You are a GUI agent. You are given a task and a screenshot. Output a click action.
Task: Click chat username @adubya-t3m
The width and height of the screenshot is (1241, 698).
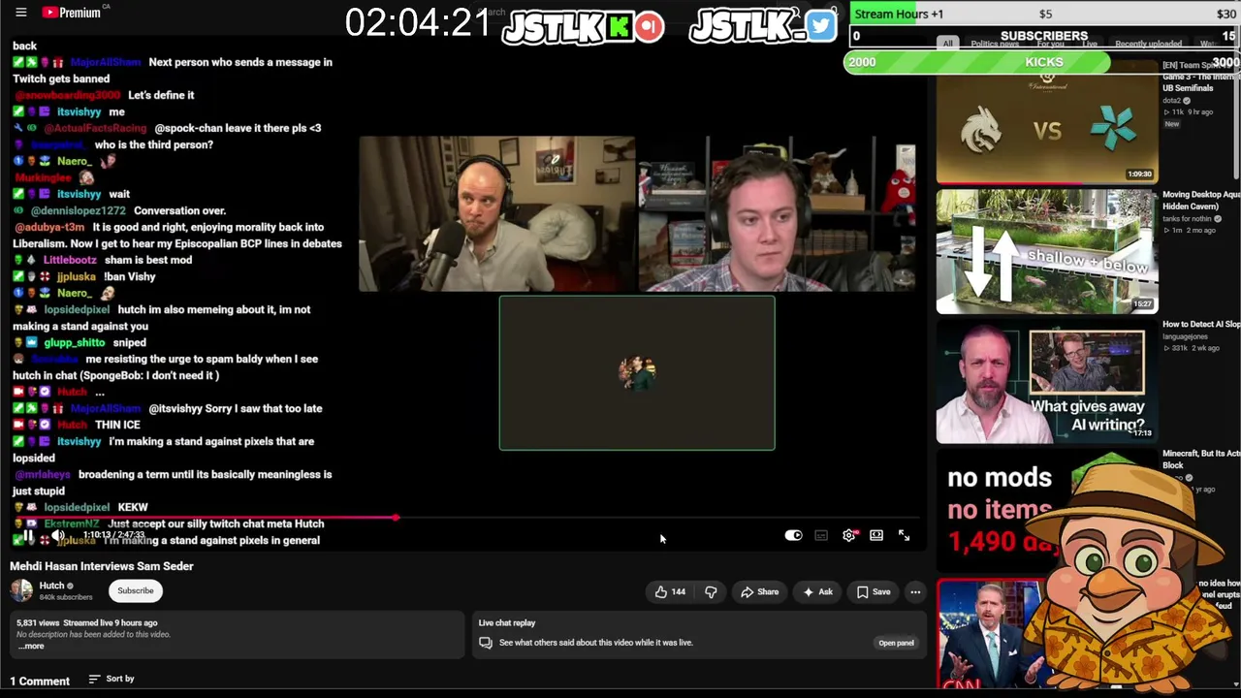point(49,227)
